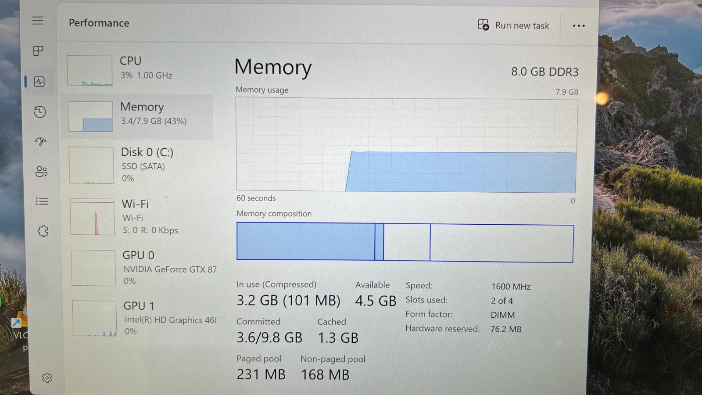
Task: Click the in-use section of Memory composition bar
Action: (x=306, y=241)
